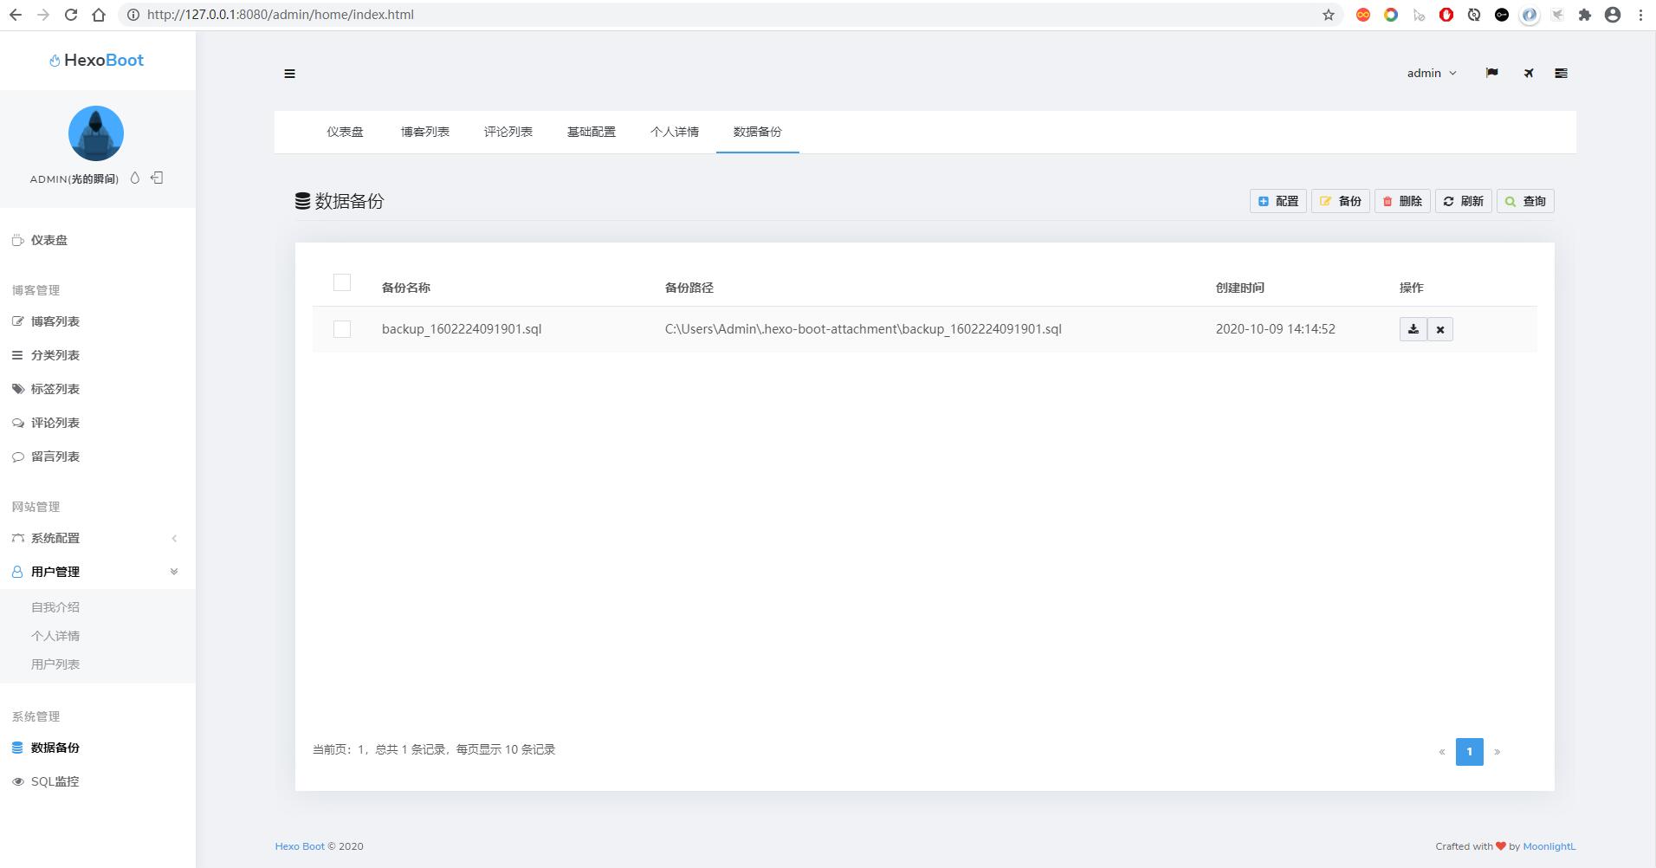Image resolution: width=1656 pixels, height=868 pixels.
Task: Download the backup_1602224091901.sql backup
Action: point(1413,329)
